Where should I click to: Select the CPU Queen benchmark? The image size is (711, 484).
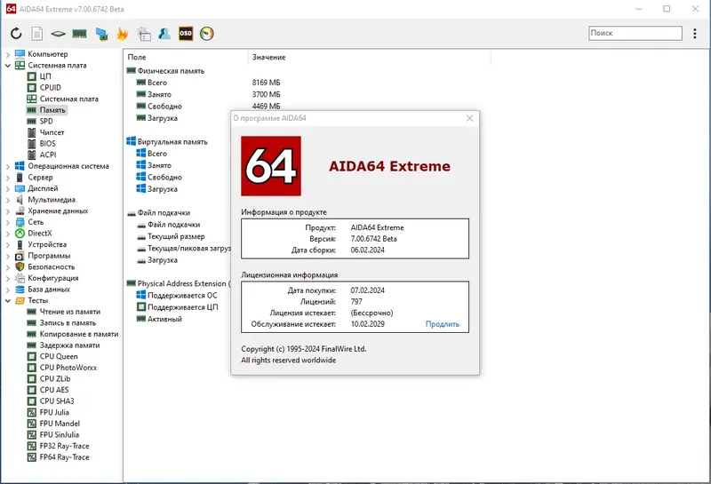59,356
